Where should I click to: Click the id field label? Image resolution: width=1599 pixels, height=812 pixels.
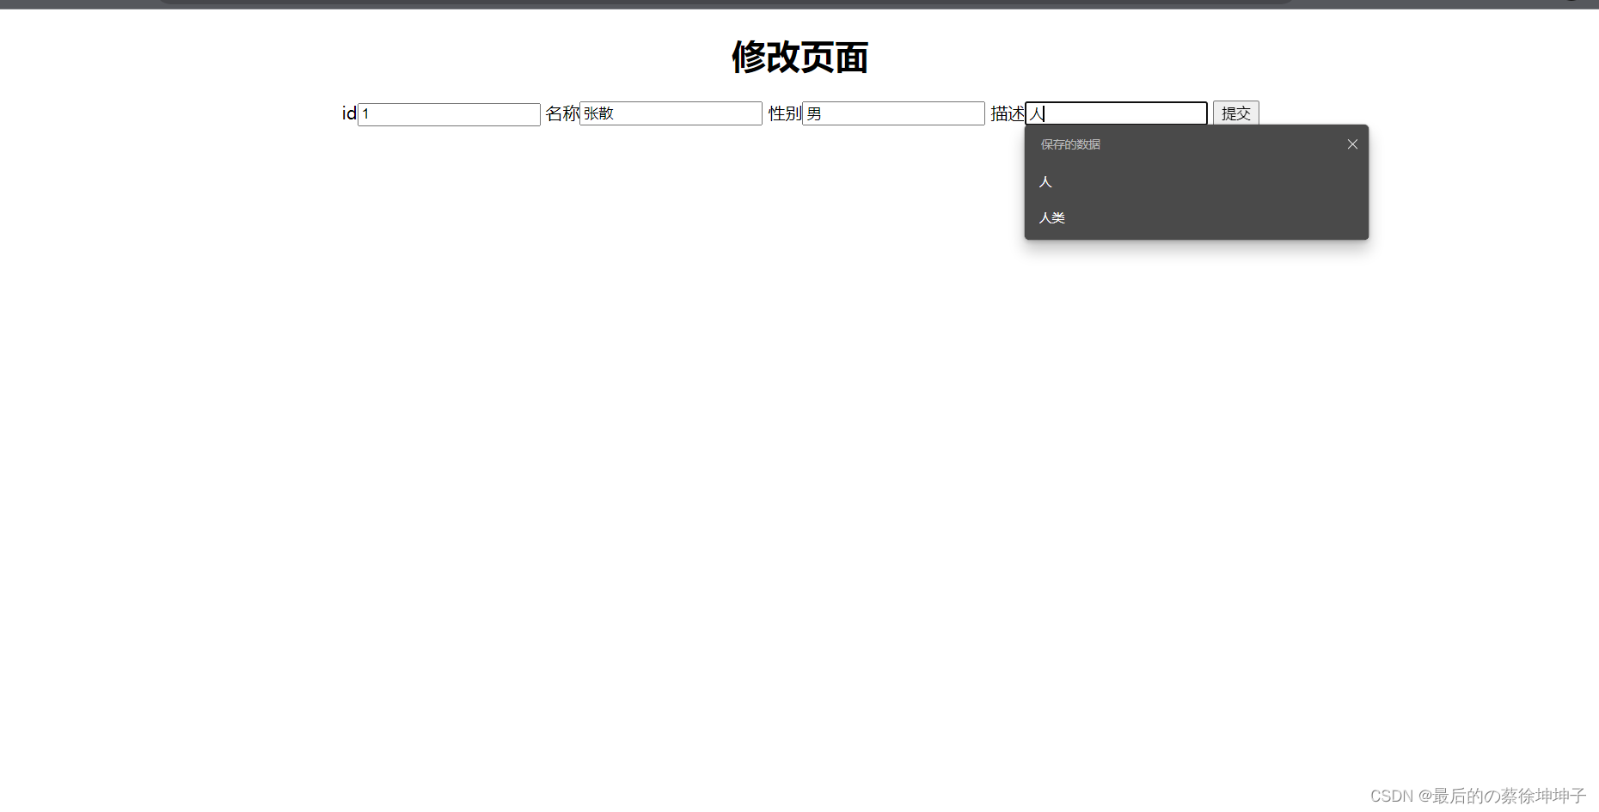coord(349,113)
